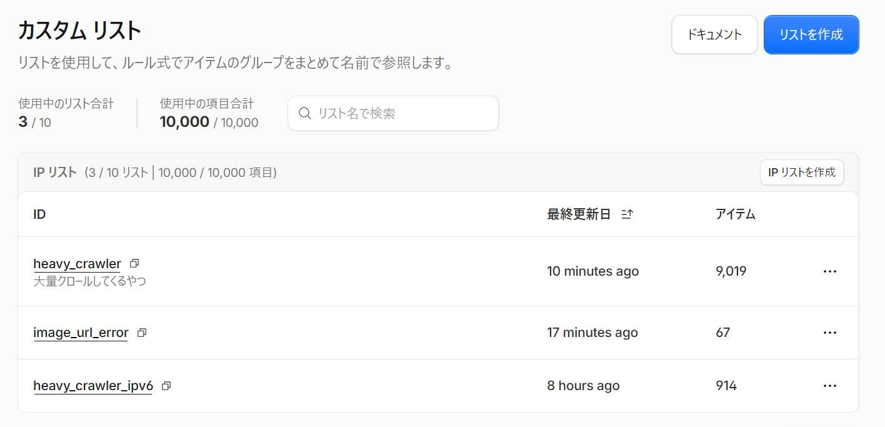Sort by the 最終更新日 column header
This screenshot has width=885, height=427.
pos(579,214)
